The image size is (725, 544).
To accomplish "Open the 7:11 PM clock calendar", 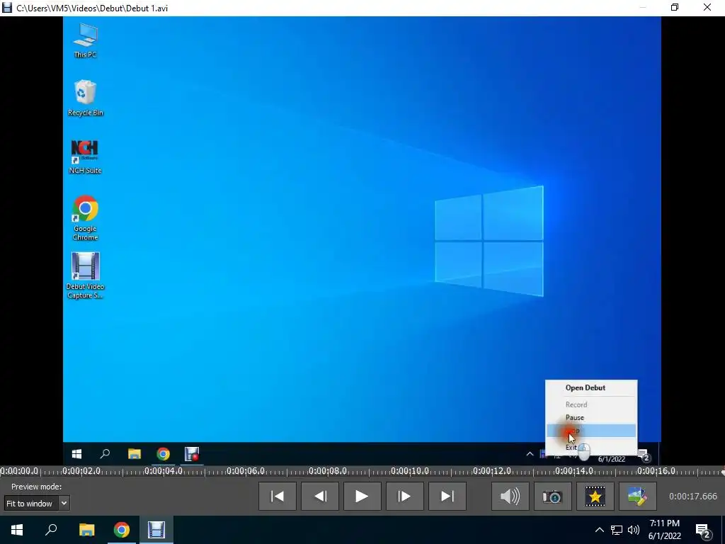I will [x=664, y=530].
